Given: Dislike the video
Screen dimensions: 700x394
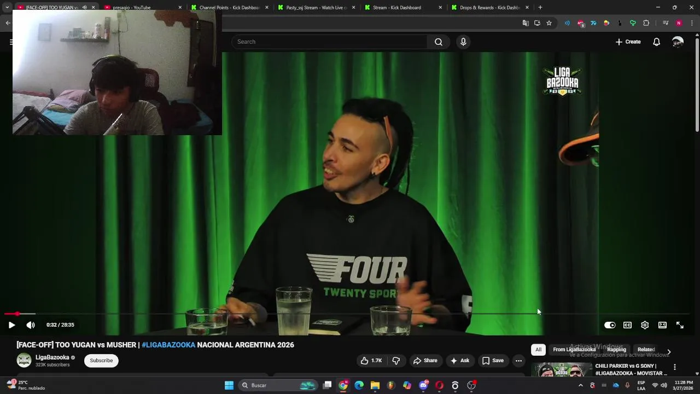Looking at the screenshot, I should 396,361.
